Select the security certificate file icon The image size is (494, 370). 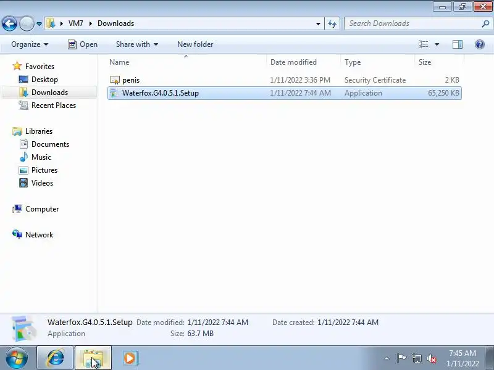115,80
